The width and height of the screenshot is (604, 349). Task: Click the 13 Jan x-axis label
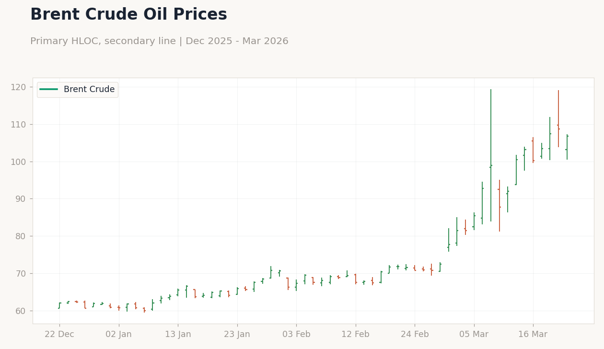(178, 335)
